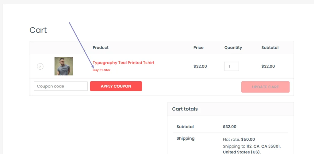Click the Cart page heading
Image resolution: width=314 pixels, height=154 pixels.
(38, 30)
